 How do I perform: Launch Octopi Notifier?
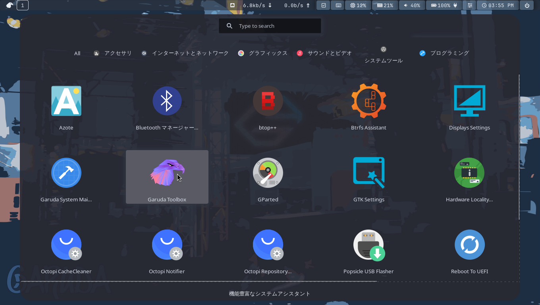coord(167,249)
